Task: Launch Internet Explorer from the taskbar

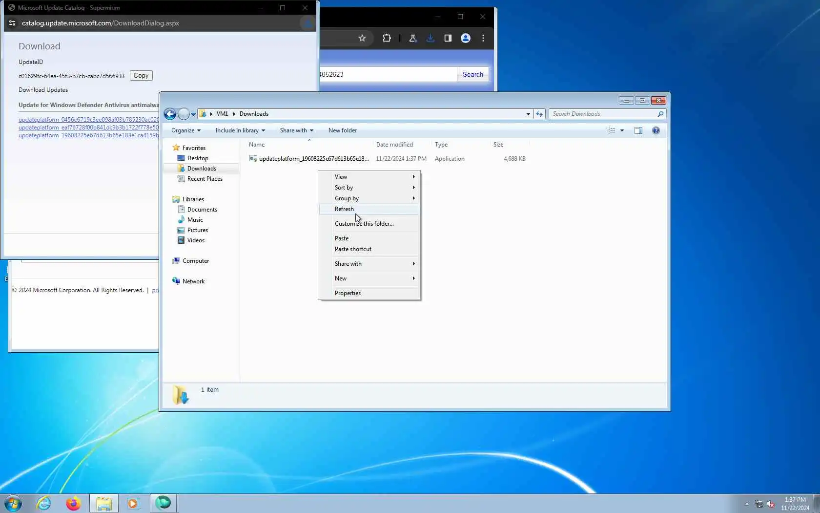Action: 44,503
